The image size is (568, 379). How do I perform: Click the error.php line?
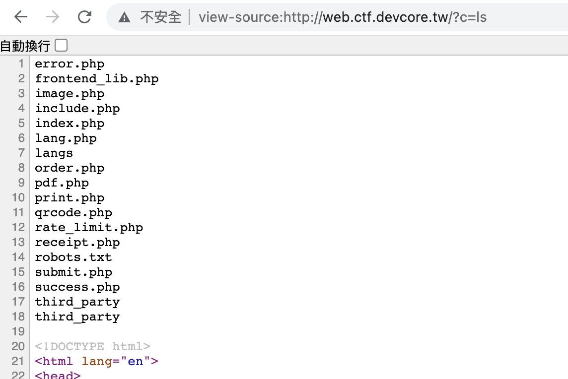tap(70, 64)
